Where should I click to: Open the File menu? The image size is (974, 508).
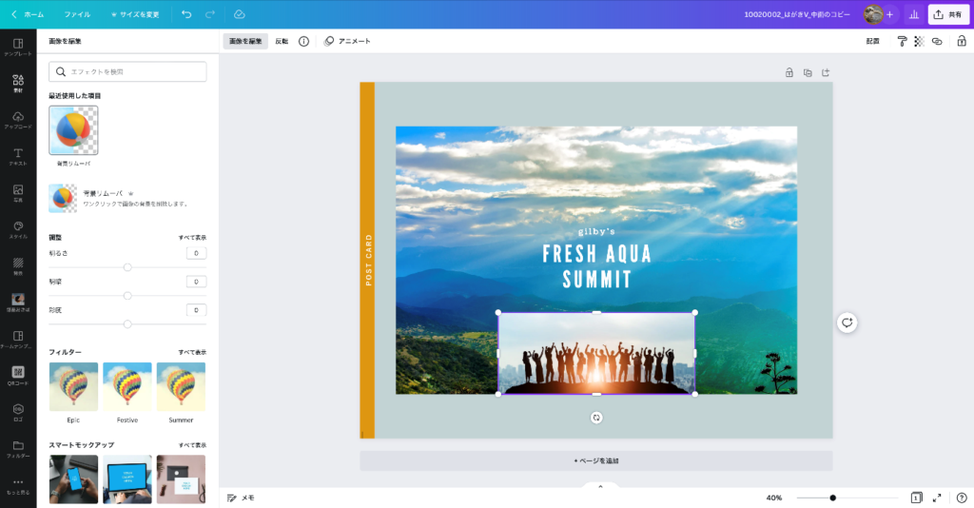pyautogui.click(x=77, y=14)
